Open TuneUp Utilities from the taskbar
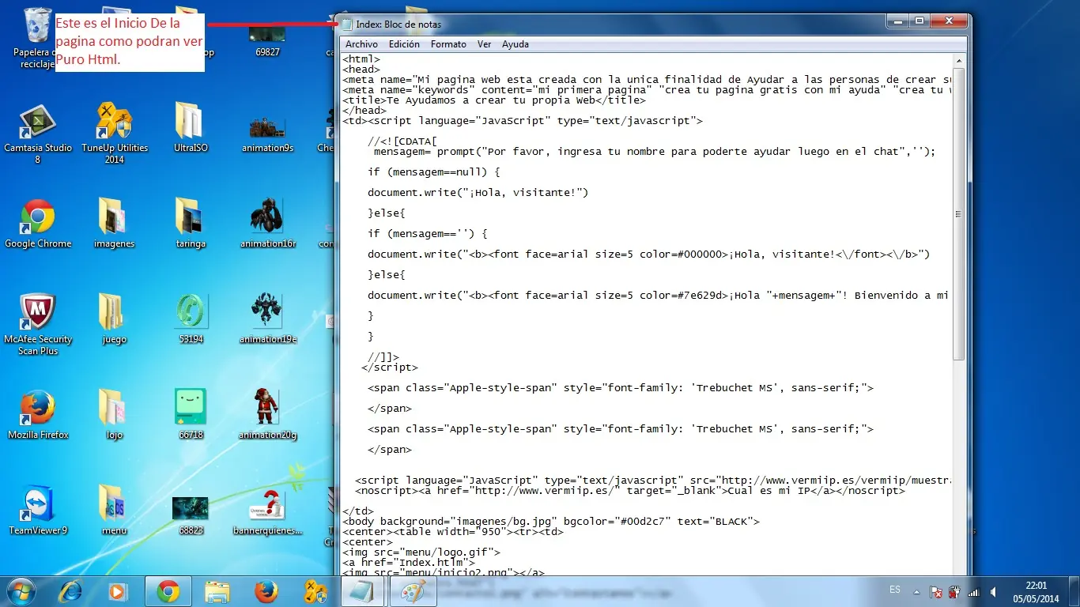The image size is (1080, 607). pyautogui.click(x=315, y=591)
